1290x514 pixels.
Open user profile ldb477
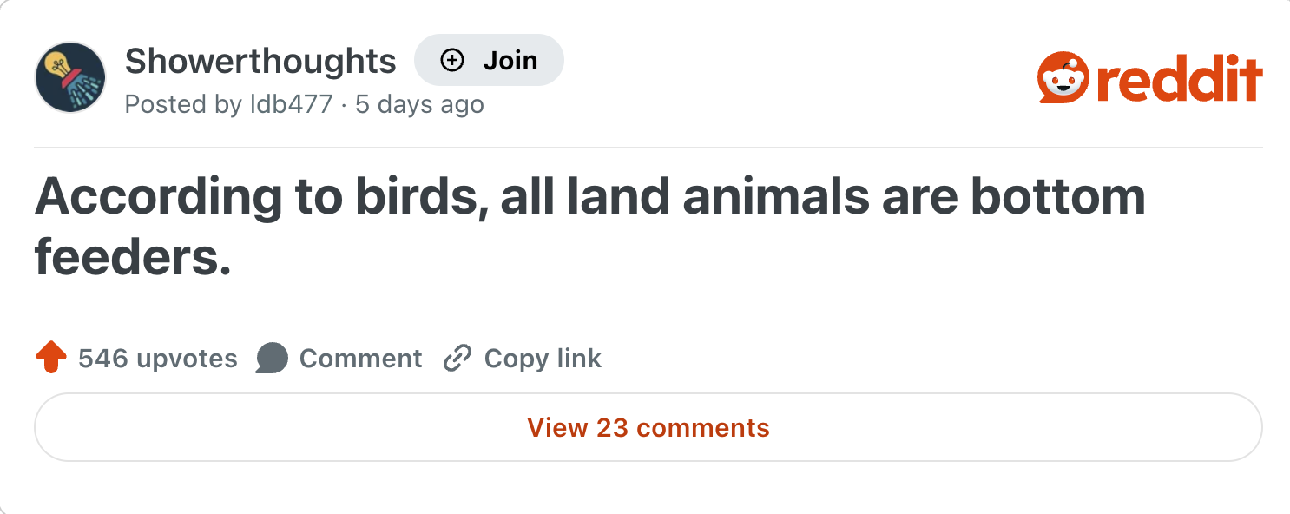click(291, 105)
